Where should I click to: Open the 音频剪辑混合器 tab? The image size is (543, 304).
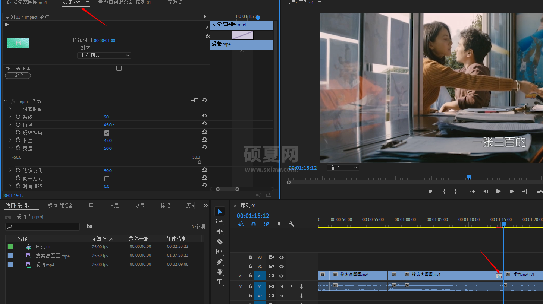125,3
